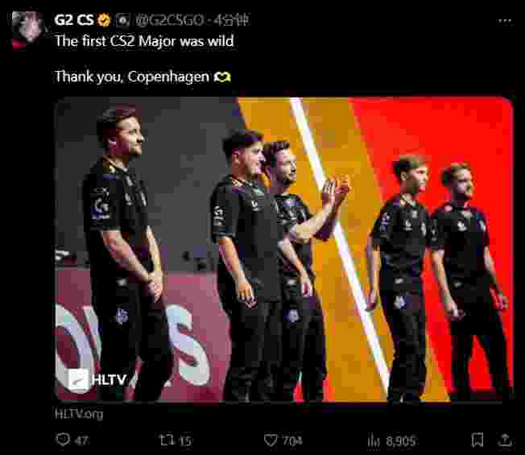
Task: Click the affiliate badge next to name
Action: pos(122,20)
